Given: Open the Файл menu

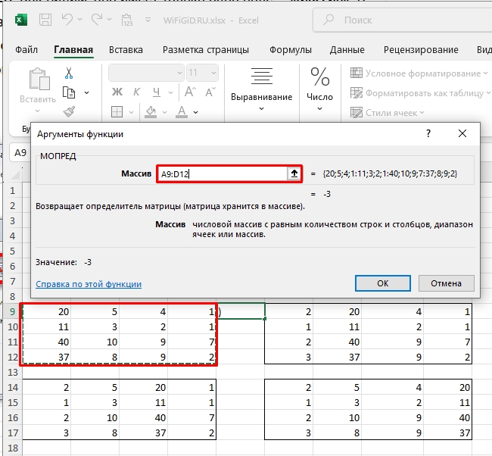Looking at the screenshot, I should pos(26,50).
